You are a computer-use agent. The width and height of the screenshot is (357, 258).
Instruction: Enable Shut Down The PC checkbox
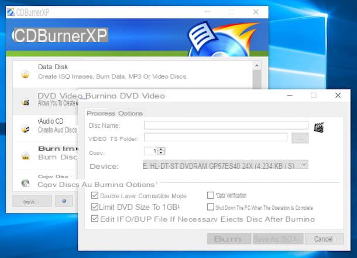pyautogui.click(x=211, y=207)
